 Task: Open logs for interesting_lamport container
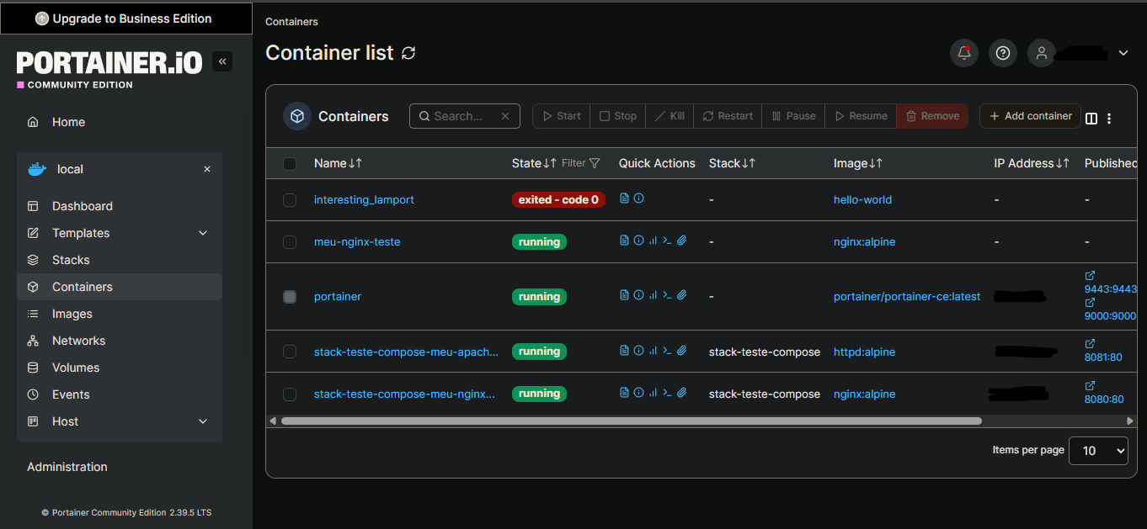[x=624, y=198]
